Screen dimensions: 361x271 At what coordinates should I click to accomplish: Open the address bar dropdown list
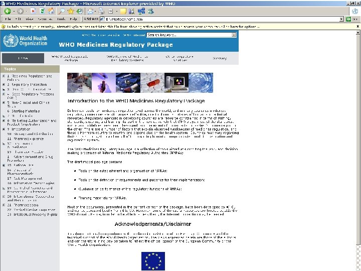pyautogui.click(x=341, y=19)
